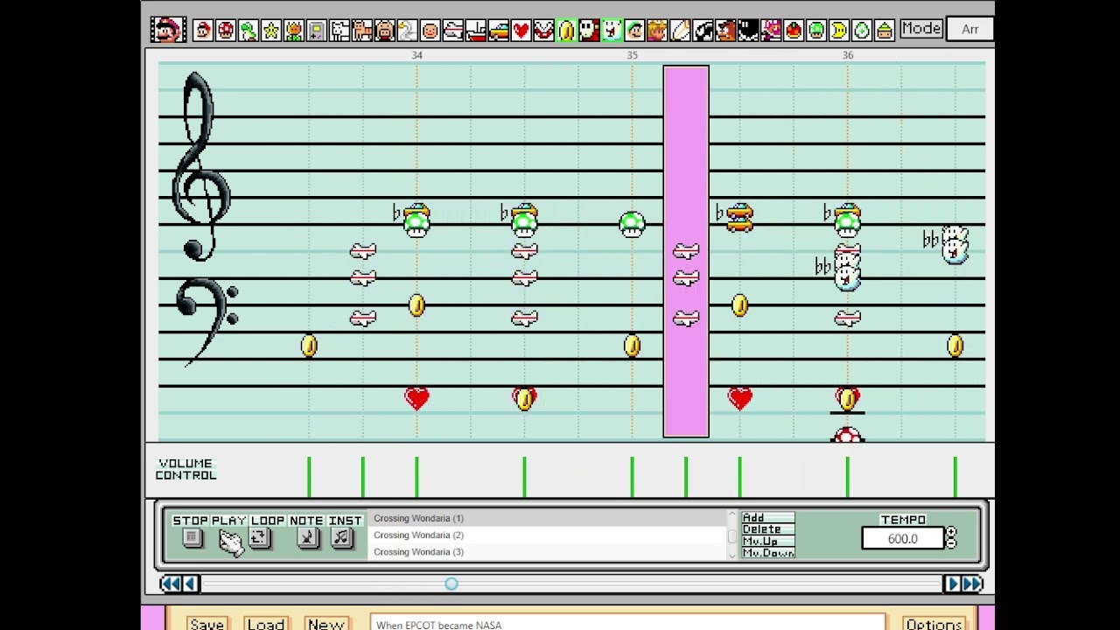Select the yellow moon instrument

point(840,31)
